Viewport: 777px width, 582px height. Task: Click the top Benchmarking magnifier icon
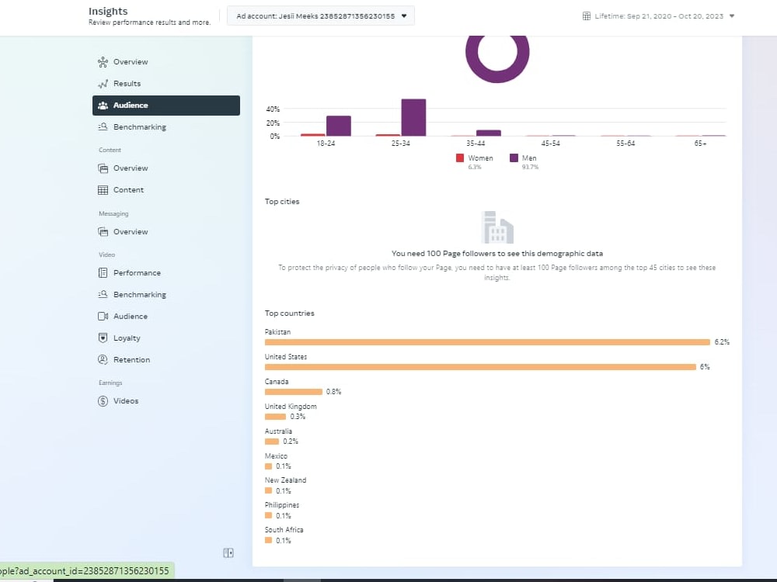click(x=103, y=126)
